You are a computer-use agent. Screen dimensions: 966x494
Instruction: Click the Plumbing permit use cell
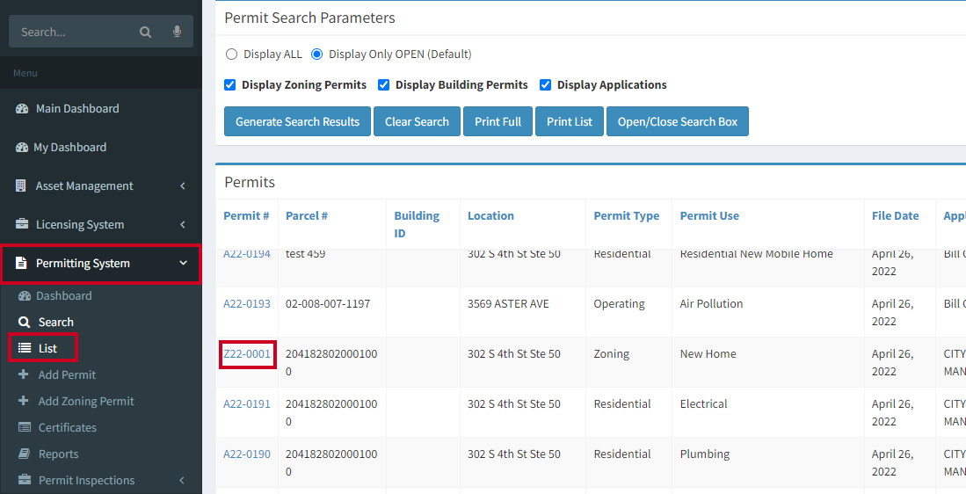click(x=705, y=454)
